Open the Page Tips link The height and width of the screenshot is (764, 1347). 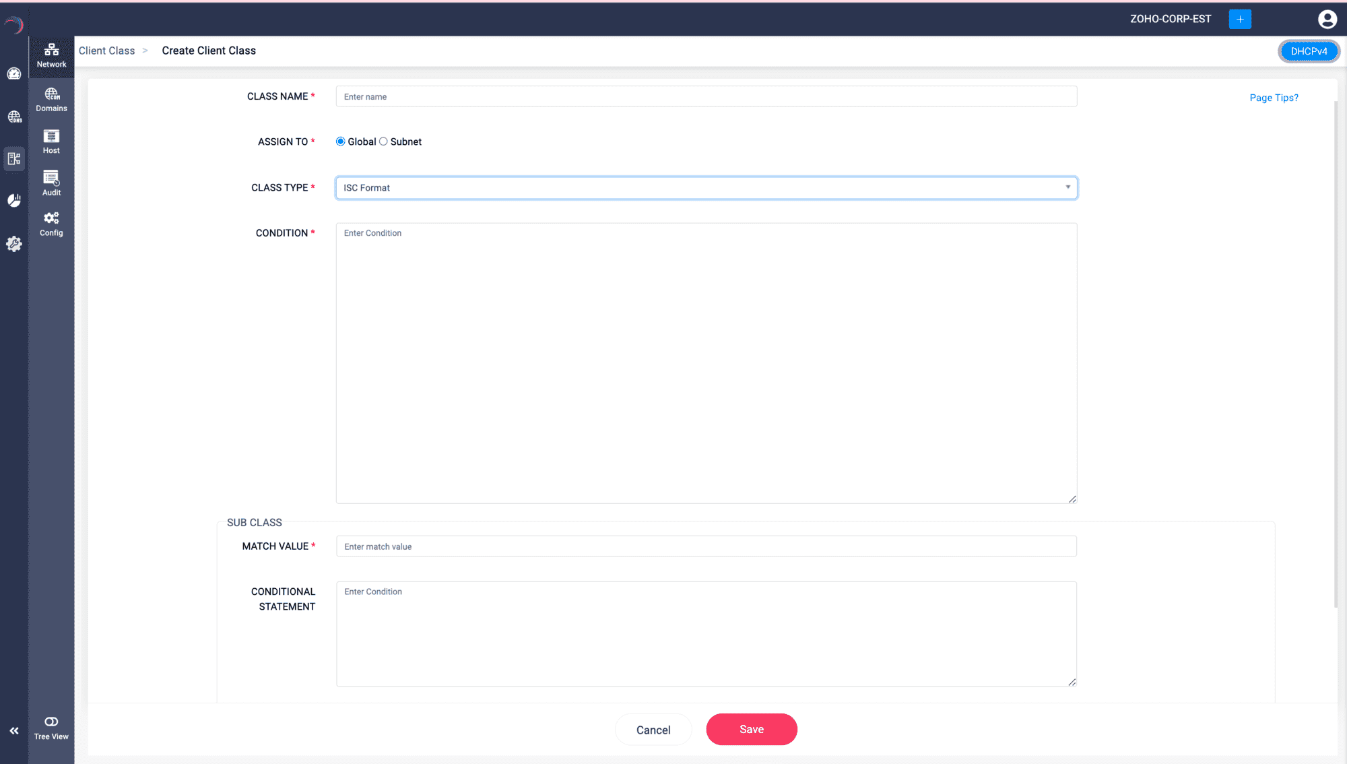tap(1274, 98)
